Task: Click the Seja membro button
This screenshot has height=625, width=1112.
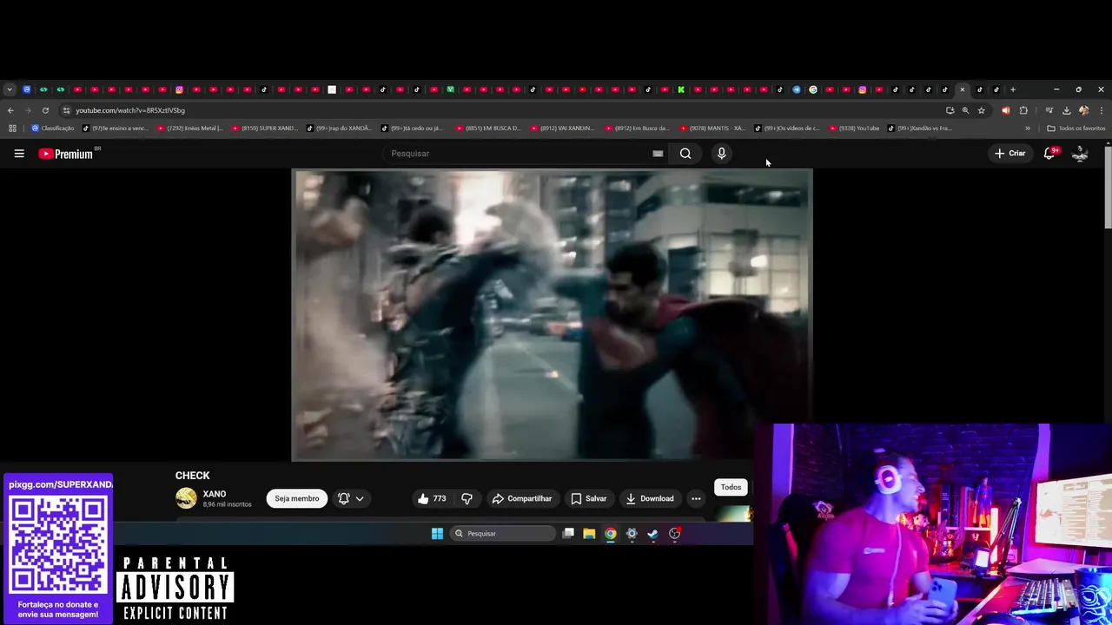Action: pos(297,498)
